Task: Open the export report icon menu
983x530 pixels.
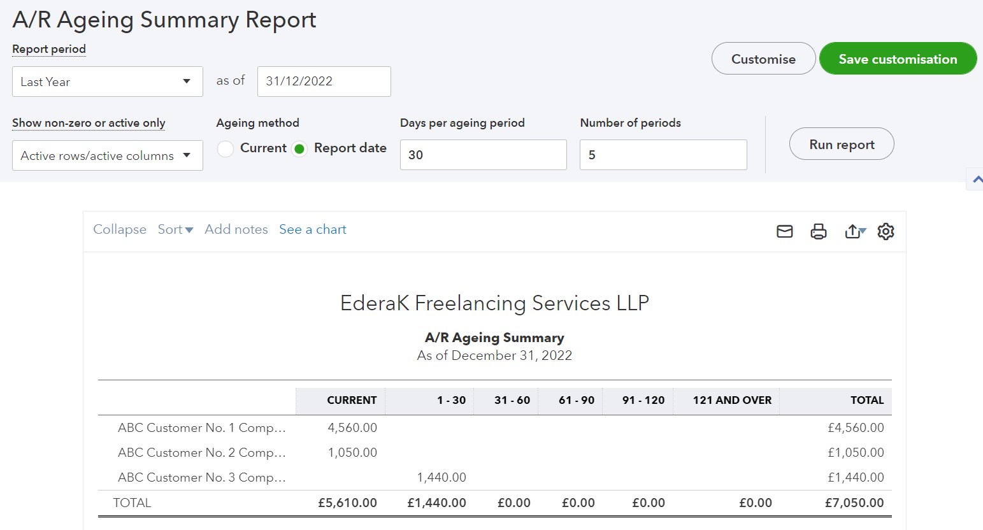Action: tap(855, 231)
